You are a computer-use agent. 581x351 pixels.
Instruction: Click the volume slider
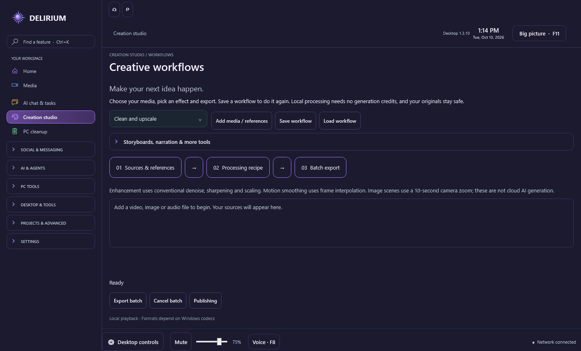point(212,342)
